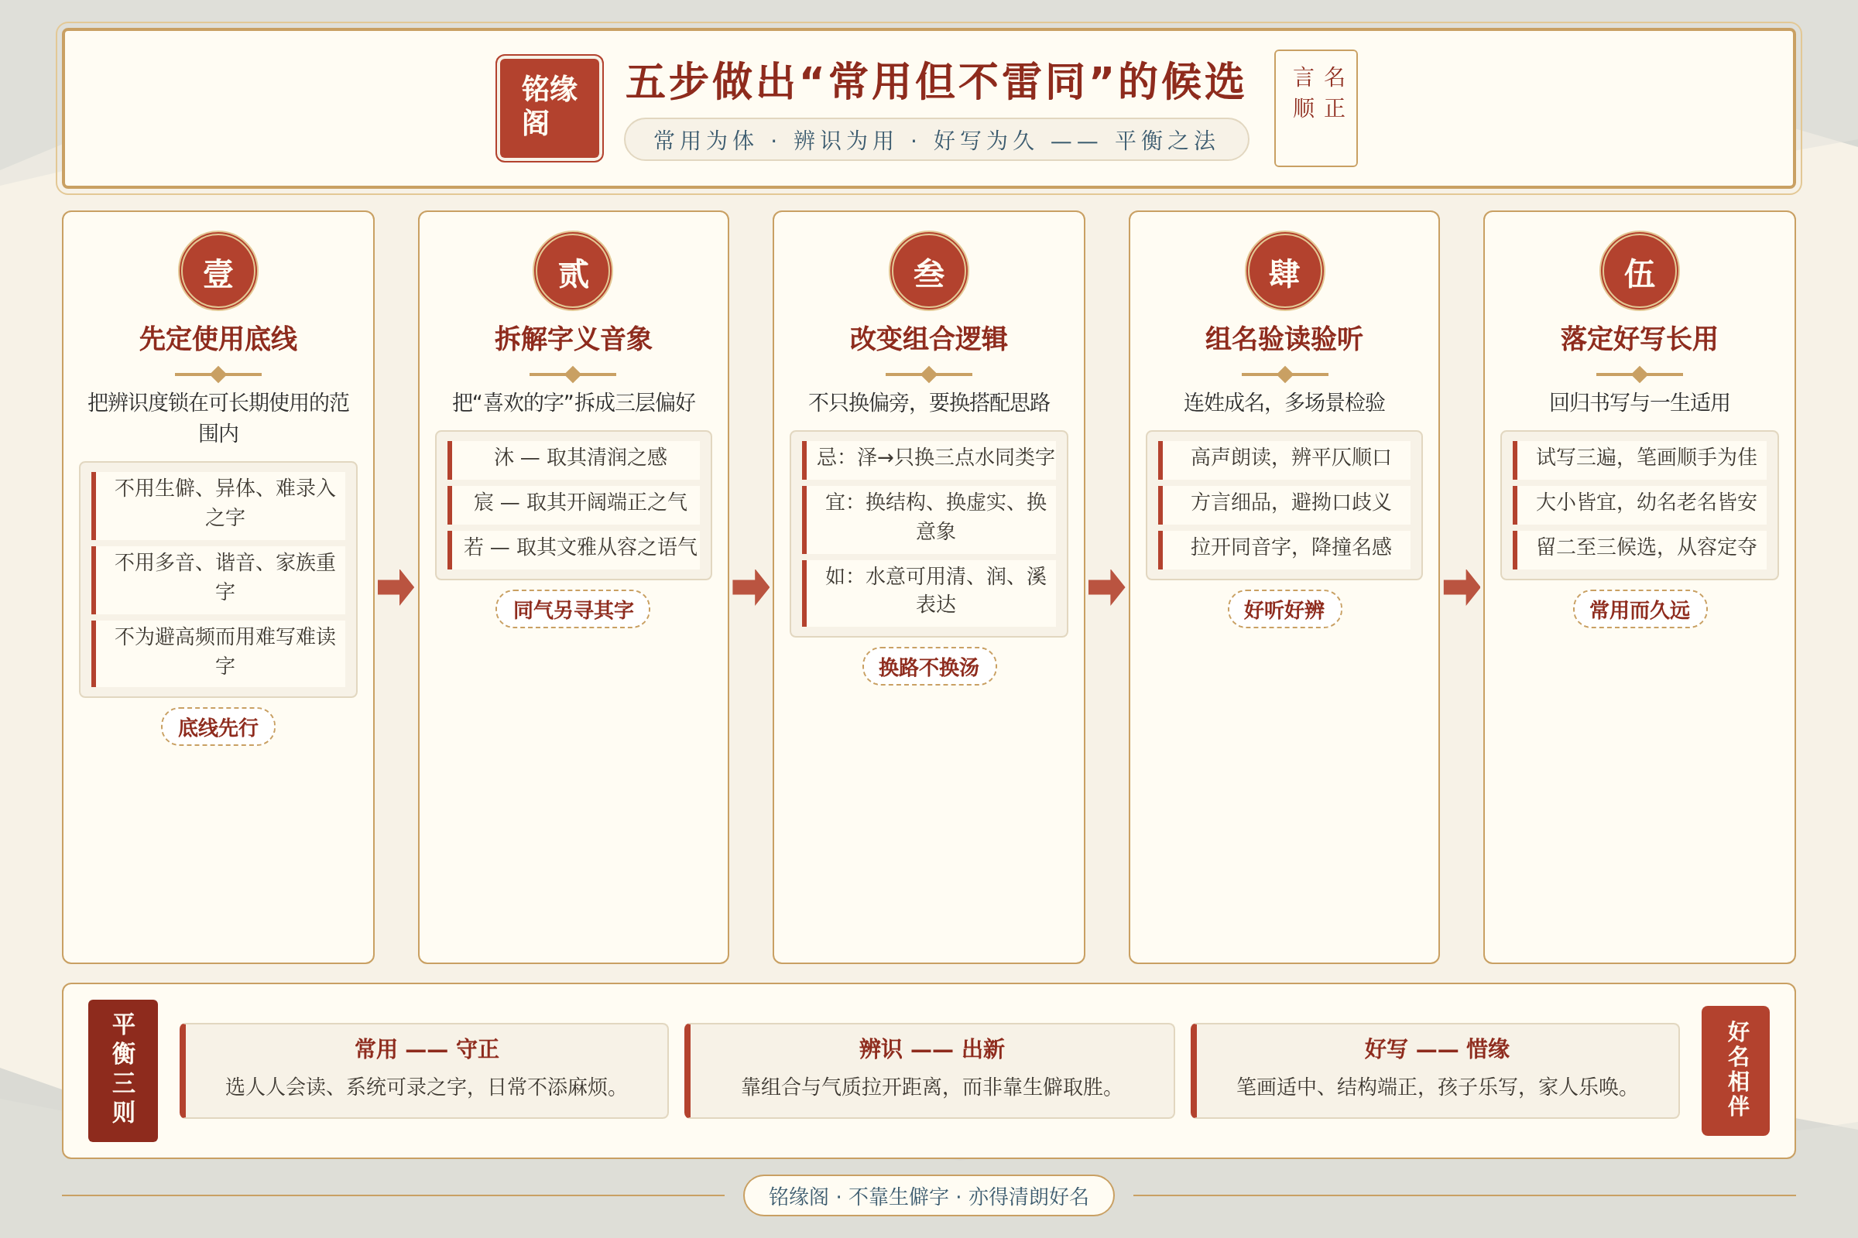The width and height of the screenshot is (1858, 1238).
Task: Click heading 落定好写长用
Action: pos(1639,339)
